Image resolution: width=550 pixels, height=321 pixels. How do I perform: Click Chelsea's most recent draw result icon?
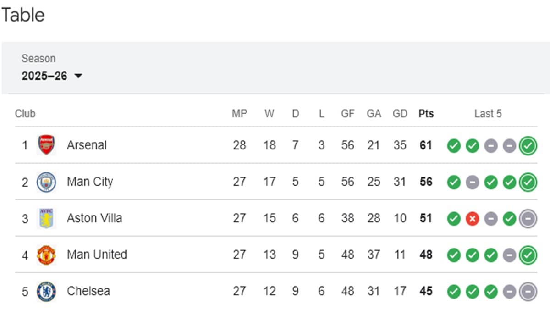coord(528,292)
